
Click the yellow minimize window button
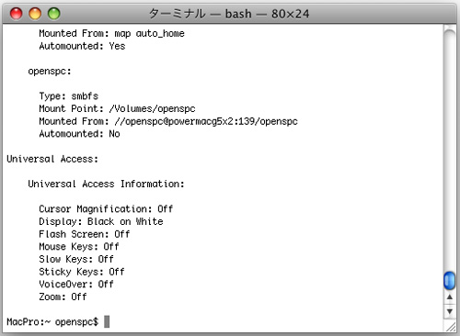coord(35,14)
